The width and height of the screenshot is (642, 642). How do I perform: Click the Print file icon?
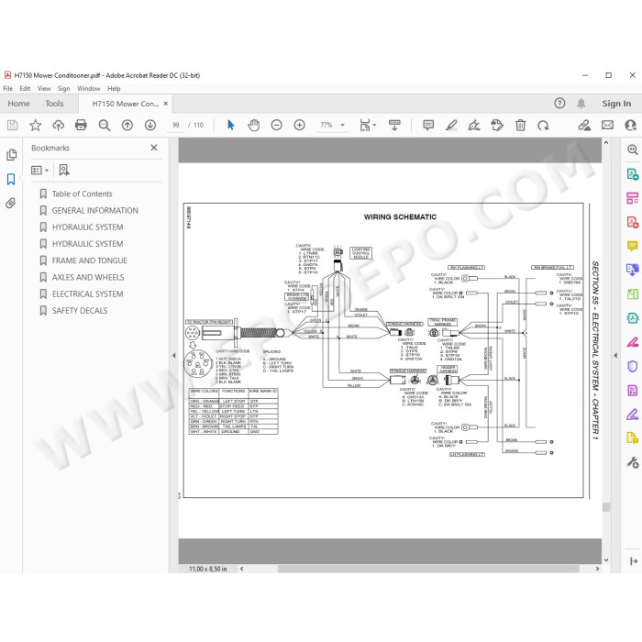pyautogui.click(x=81, y=125)
